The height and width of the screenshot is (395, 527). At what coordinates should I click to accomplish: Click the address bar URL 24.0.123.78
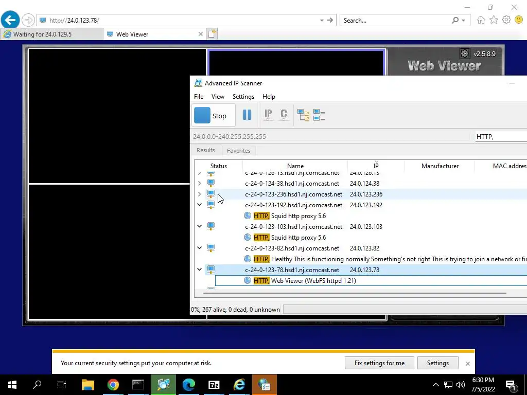coord(74,21)
